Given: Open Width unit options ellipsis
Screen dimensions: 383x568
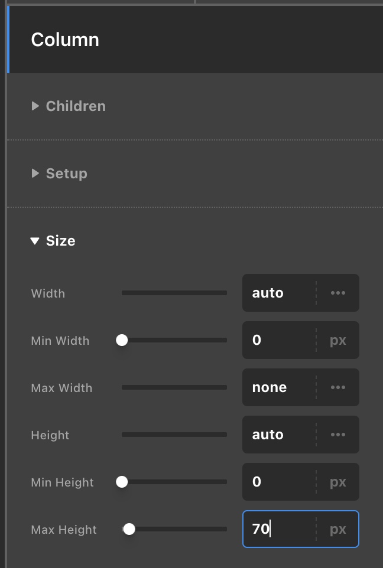Looking at the screenshot, I should click(338, 293).
